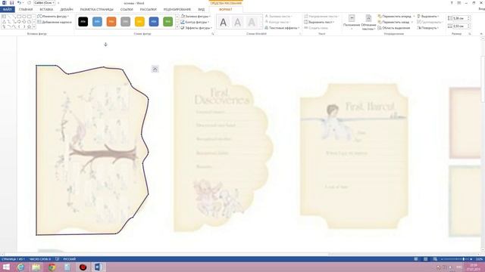Switch to web layout view icon
The image size is (485, 272).
pos(435,259)
